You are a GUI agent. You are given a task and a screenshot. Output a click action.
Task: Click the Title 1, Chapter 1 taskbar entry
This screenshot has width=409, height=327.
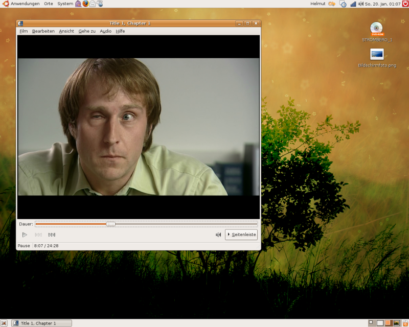[42, 323]
